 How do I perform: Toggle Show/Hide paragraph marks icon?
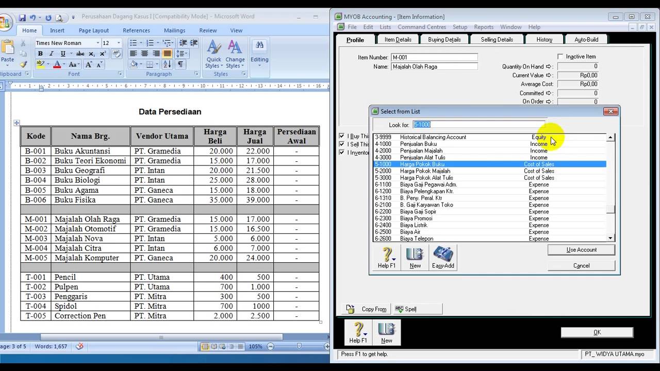click(180, 64)
